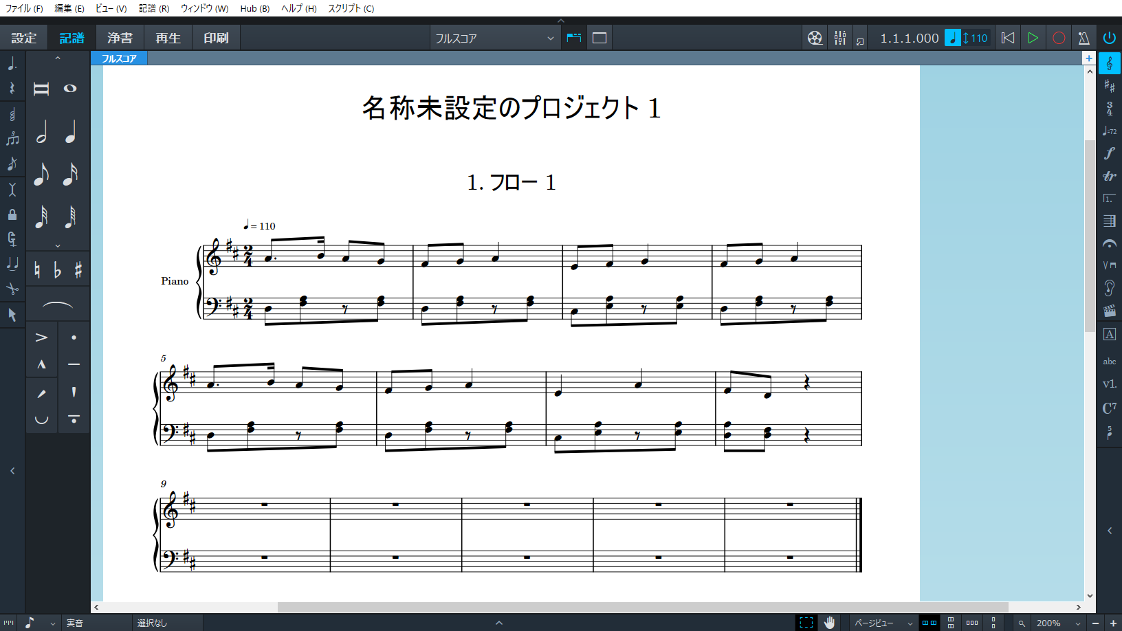Toggle the hand tool
This screenshot has width=1122, height=631.
pyautogui.click(x=830, y=623)
